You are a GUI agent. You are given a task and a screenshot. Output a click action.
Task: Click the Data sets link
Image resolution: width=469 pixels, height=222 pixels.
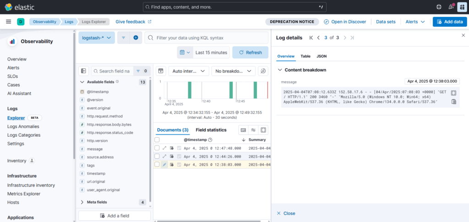(386, 22)
